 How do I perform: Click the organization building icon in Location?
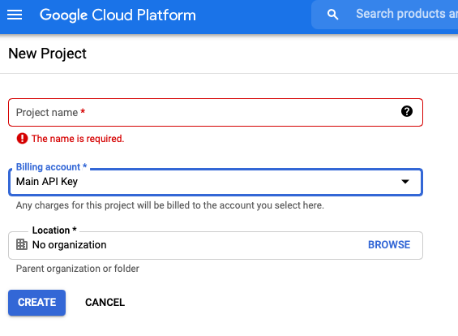coord(22,244)
